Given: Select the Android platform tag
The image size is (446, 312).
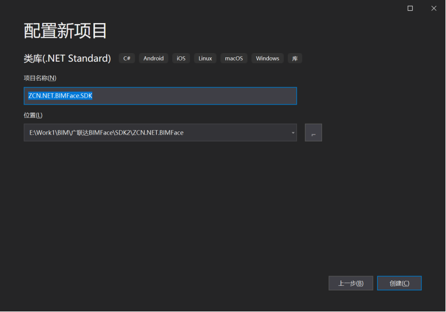Looking at the screenshot, I should click(x=153, y=58).
